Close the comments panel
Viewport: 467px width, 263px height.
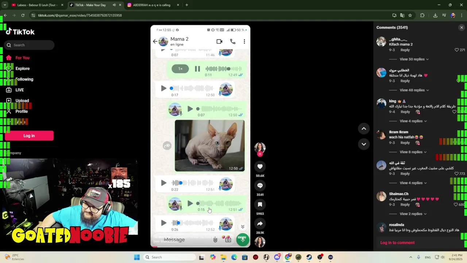462,27
